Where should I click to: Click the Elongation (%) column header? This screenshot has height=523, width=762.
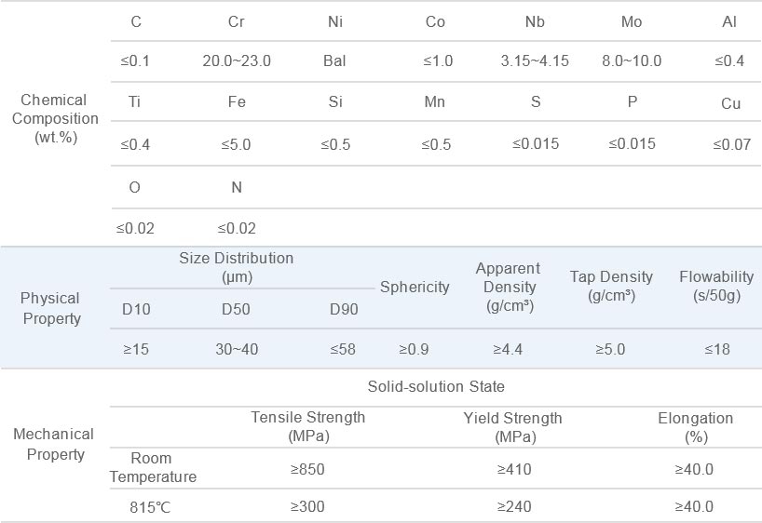coord(695,427)
